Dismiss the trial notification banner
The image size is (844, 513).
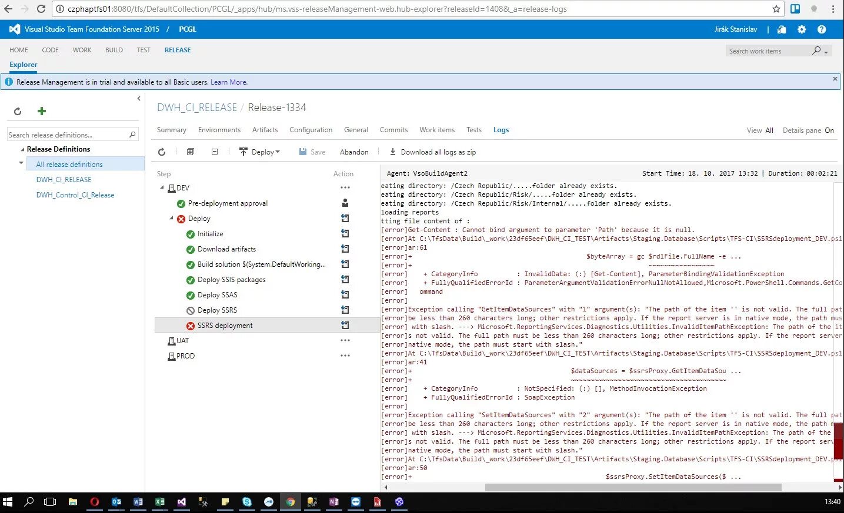835,79
